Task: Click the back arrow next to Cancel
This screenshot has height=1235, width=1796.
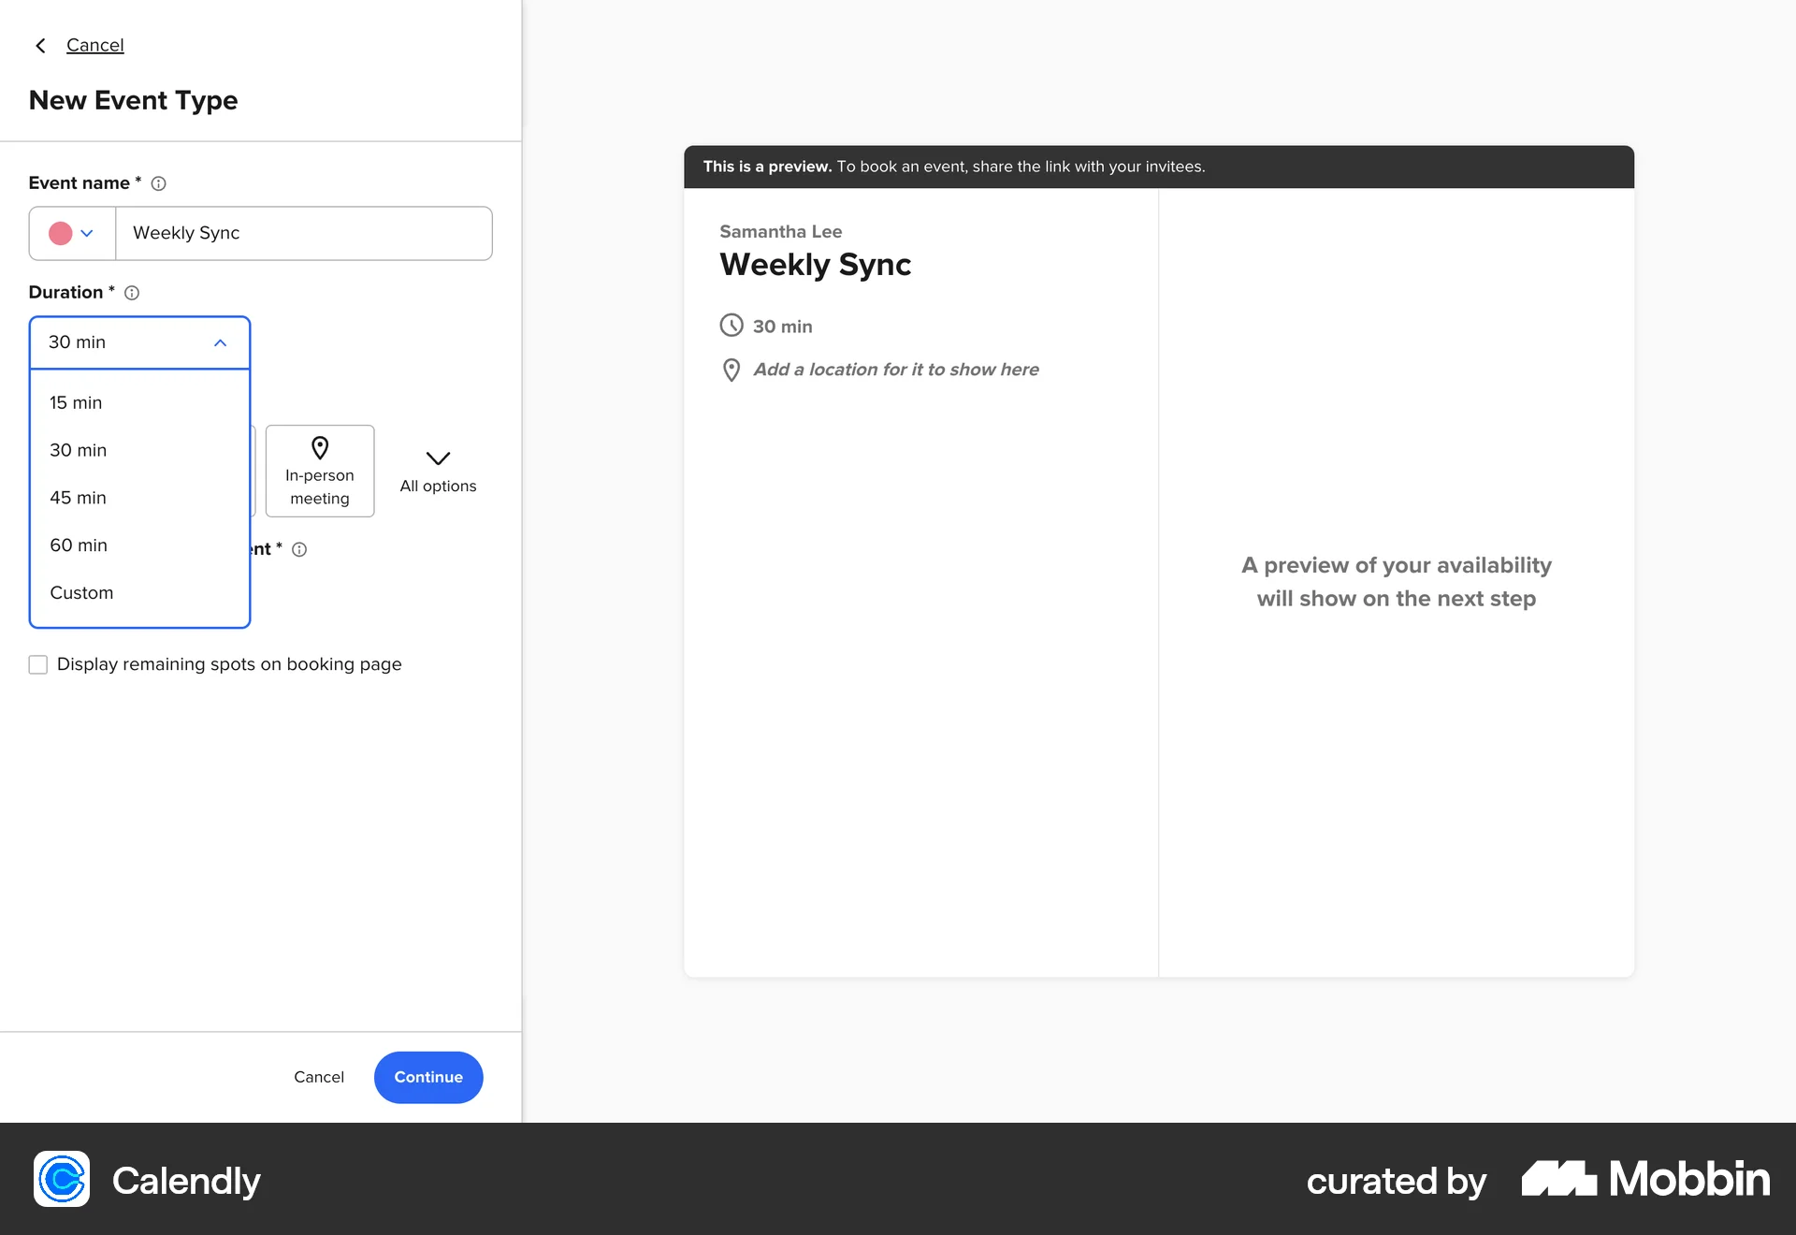Action: coord(40,45)
